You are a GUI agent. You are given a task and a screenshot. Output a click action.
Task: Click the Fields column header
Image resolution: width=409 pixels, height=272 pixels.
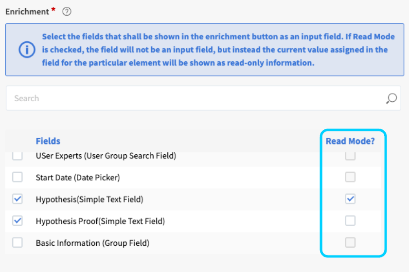48,141
